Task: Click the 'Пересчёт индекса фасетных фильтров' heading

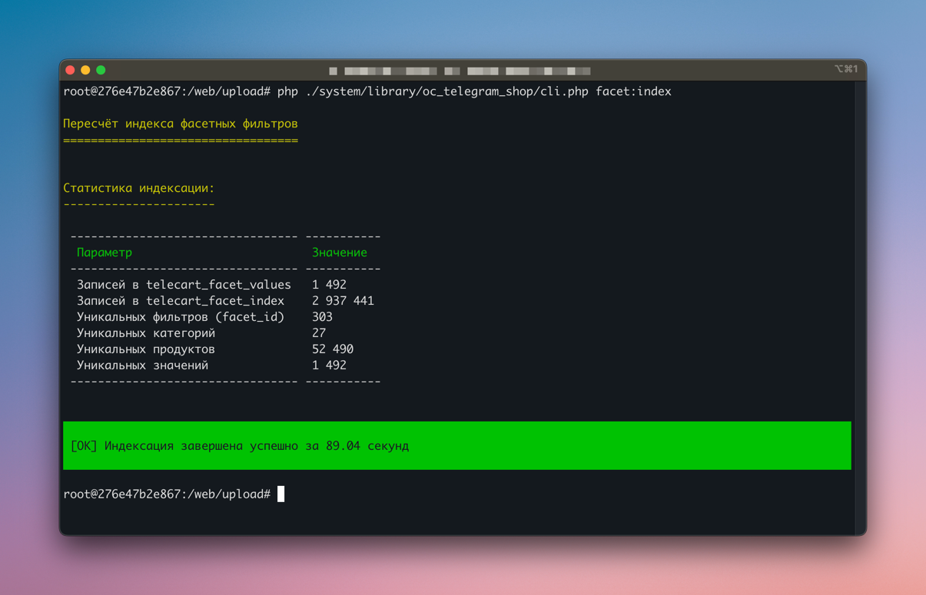Action: 180,124
